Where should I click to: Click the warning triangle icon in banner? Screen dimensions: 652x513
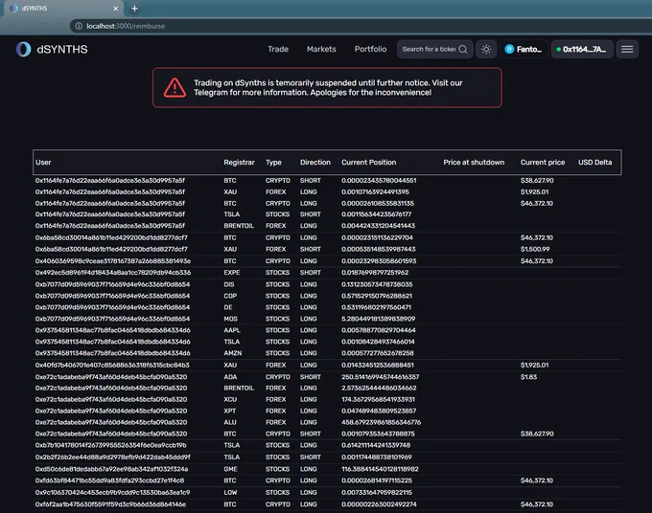[x=175, y=88]
